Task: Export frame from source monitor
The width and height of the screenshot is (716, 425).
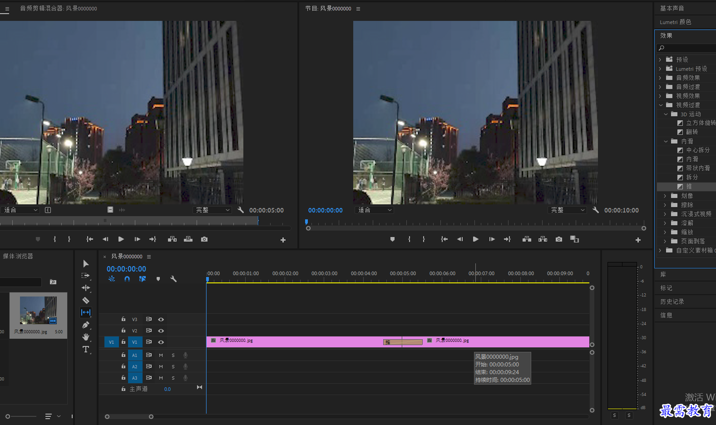Action: coord(204,239)
